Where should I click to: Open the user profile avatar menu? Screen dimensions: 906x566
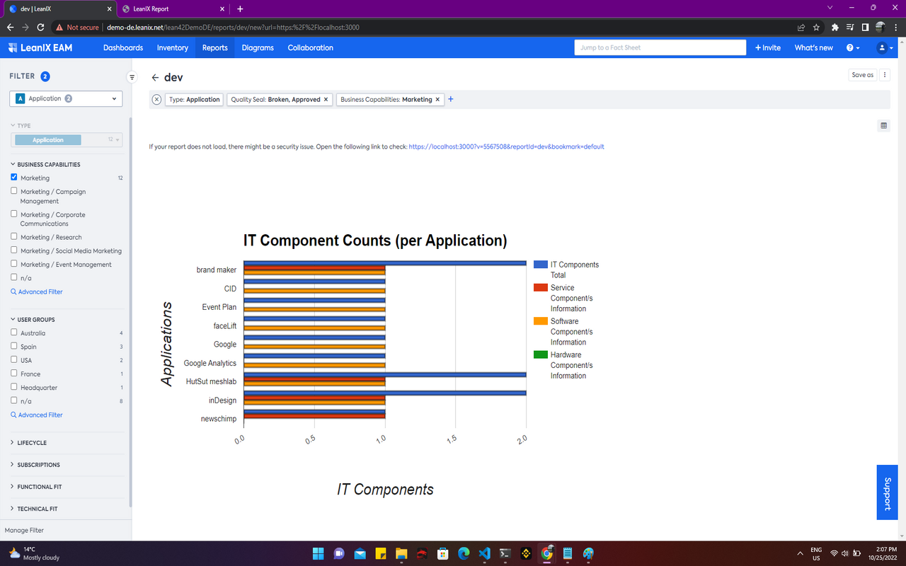coord(885,47)
